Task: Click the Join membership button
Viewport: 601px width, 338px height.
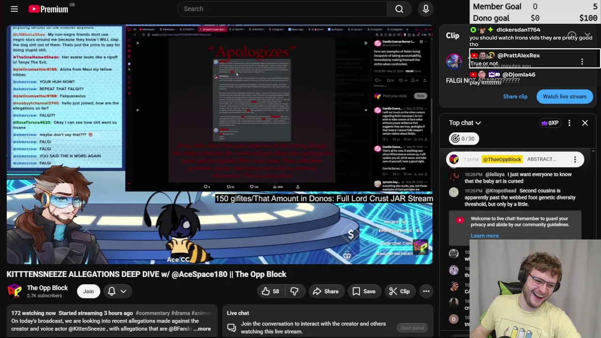Action: [88, 292]
